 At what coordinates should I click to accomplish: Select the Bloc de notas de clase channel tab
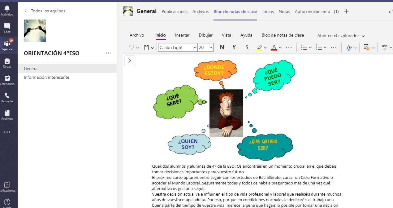235,11
